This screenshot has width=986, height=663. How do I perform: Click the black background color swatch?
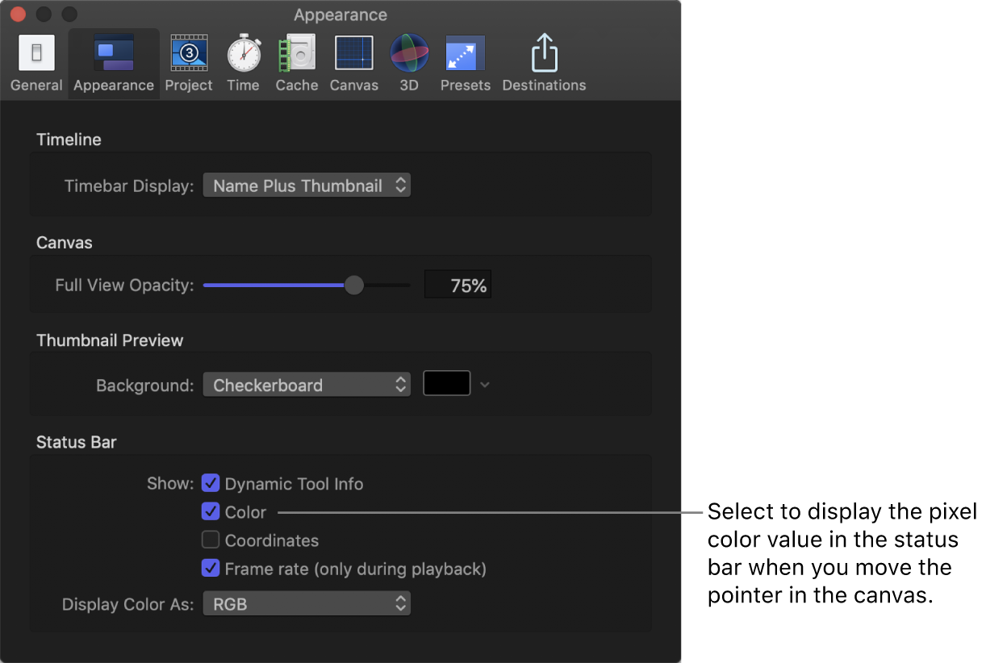[x=446, y=383]
